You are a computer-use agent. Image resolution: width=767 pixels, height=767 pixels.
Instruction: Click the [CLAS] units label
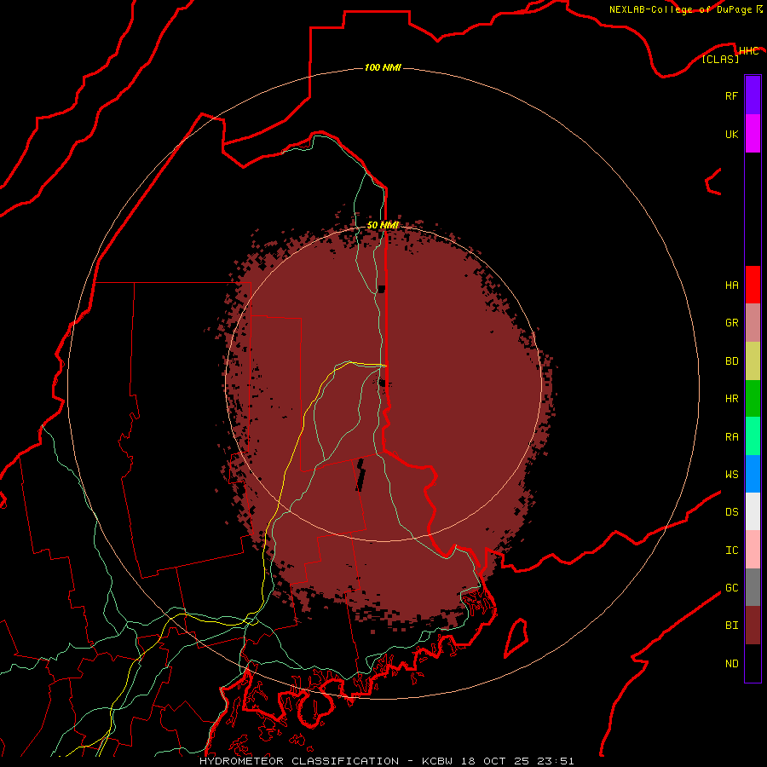[x=720, y=59]
